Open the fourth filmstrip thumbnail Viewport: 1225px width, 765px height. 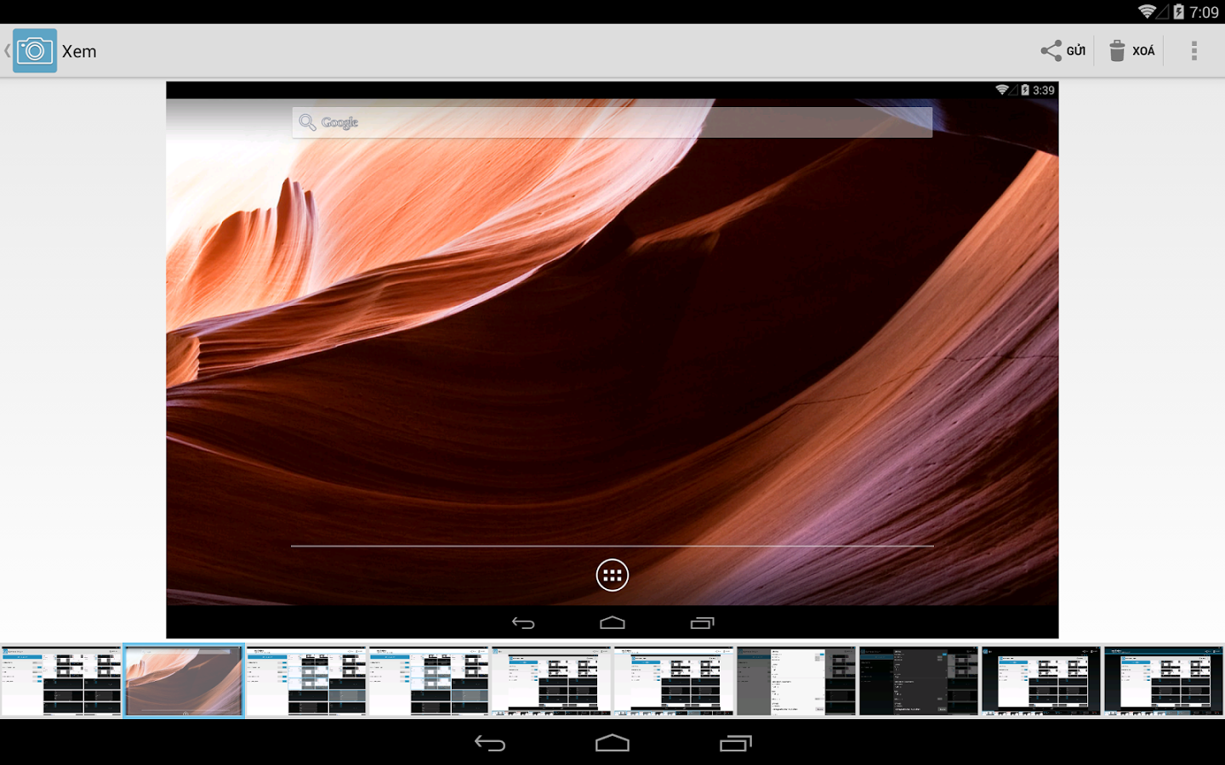(x=429, y=681)
